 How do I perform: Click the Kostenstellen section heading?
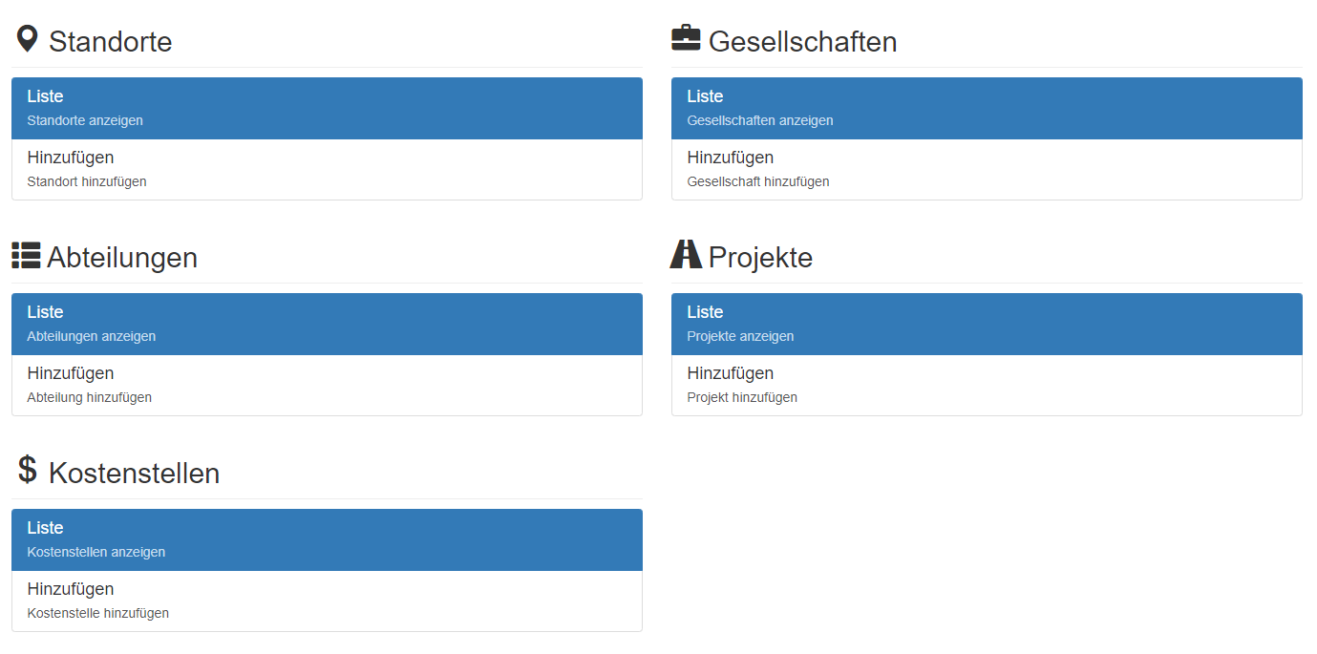point(134,474)
